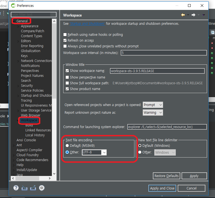Expand the Editors tree node
Screen dimensions: 215x198
[x=18, y=41]
